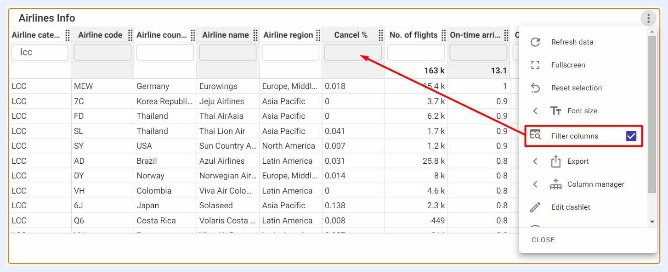Click the Airline country column drag handle
Viewport: 668px width, 272px height.
point(193,35)
